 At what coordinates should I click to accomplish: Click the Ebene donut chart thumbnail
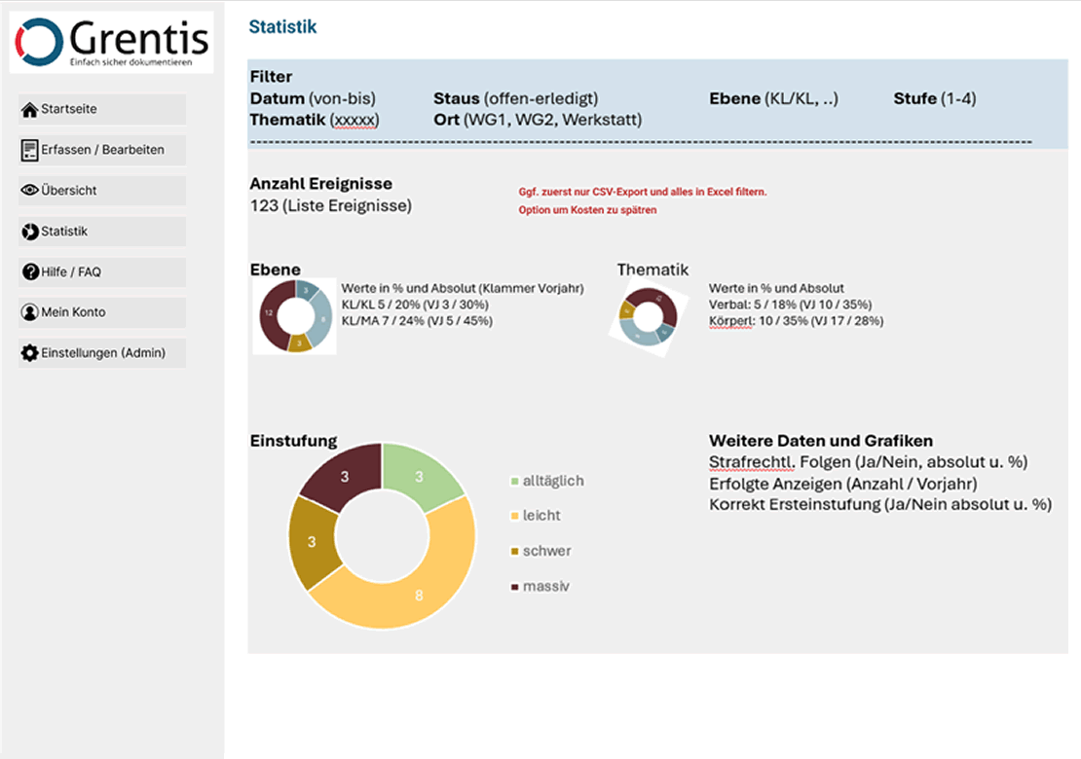[x=294, y=316]
